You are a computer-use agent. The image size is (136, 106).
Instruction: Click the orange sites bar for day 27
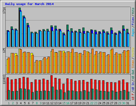point(112,61)
